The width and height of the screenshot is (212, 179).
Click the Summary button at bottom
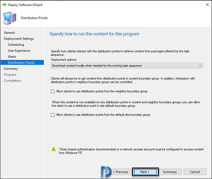coord(170,172)
